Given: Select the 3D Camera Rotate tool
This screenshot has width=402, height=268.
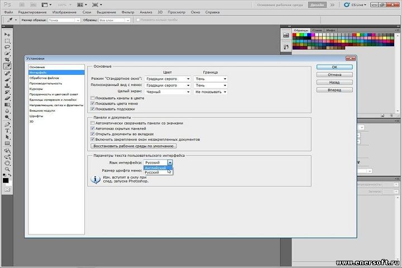Looking at the screenshot, I should 7,157.
